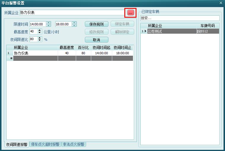Click the 最高速度 column header
Viewport: 225px width, 151px height.
coord(67,47)
